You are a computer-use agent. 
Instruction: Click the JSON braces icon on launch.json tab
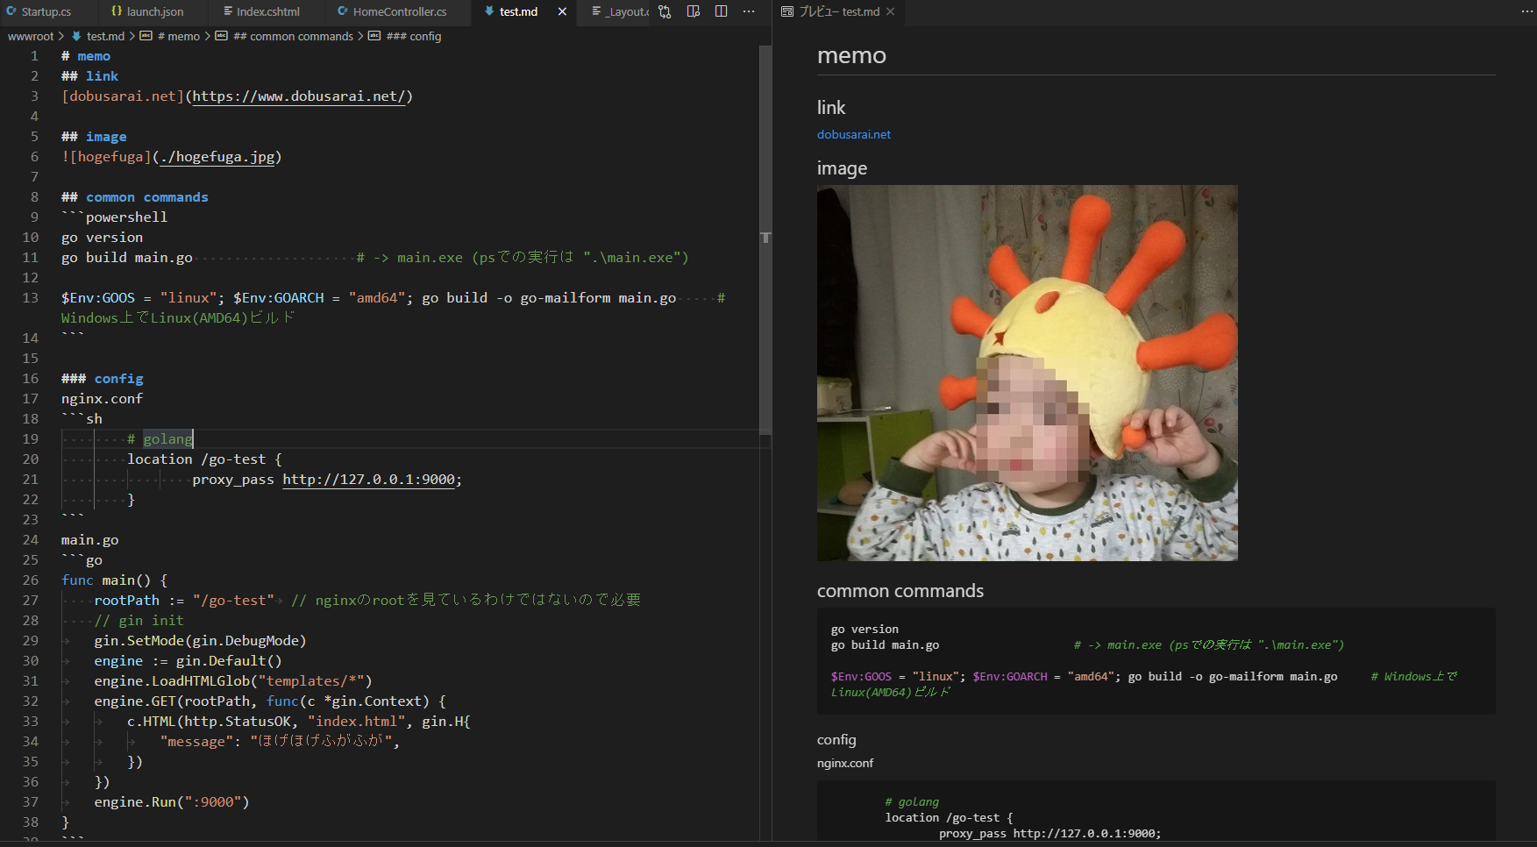pyautogui.click(x=117, y=11)
